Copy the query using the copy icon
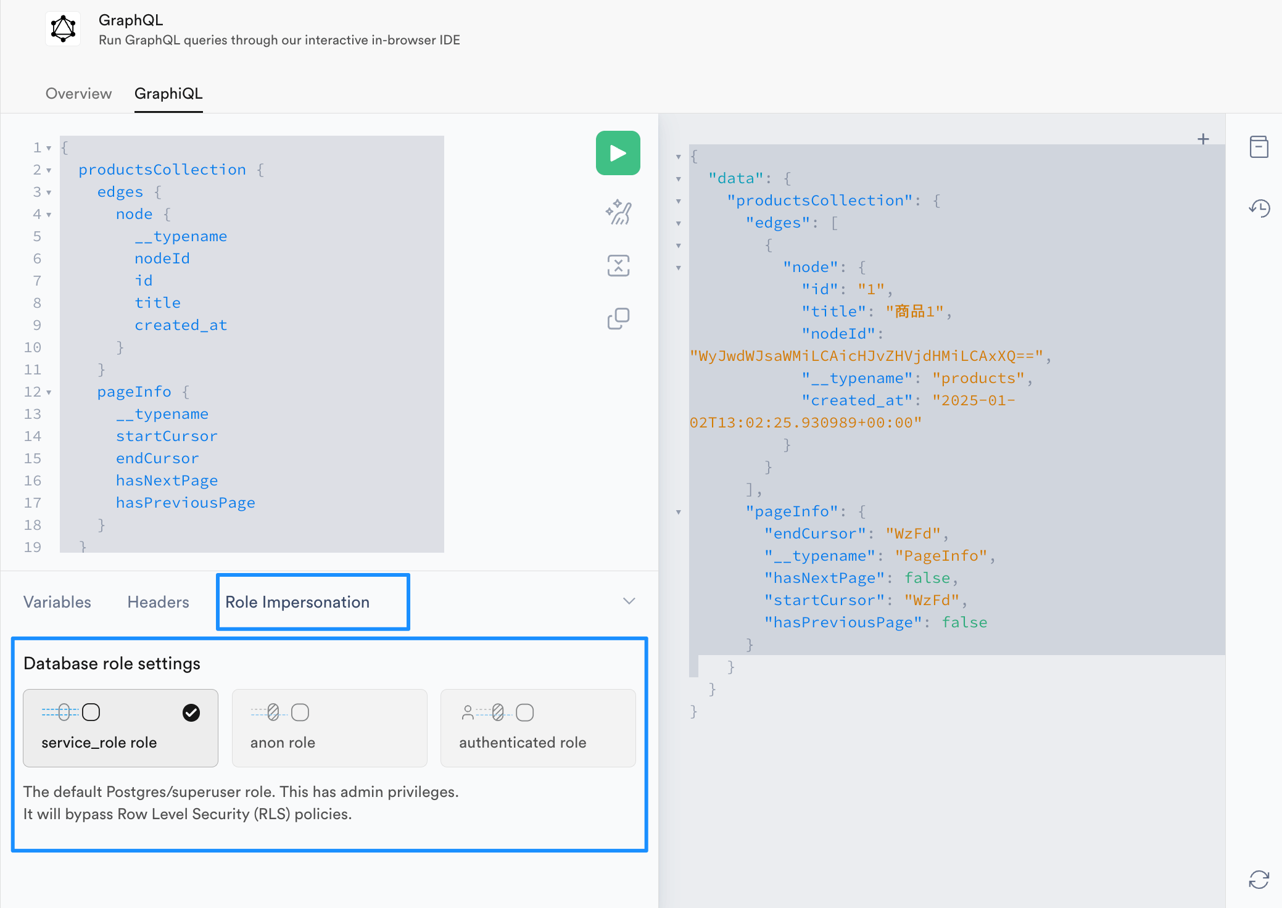The width and height of the screenshot is (1282, 908). coord(618,319)
